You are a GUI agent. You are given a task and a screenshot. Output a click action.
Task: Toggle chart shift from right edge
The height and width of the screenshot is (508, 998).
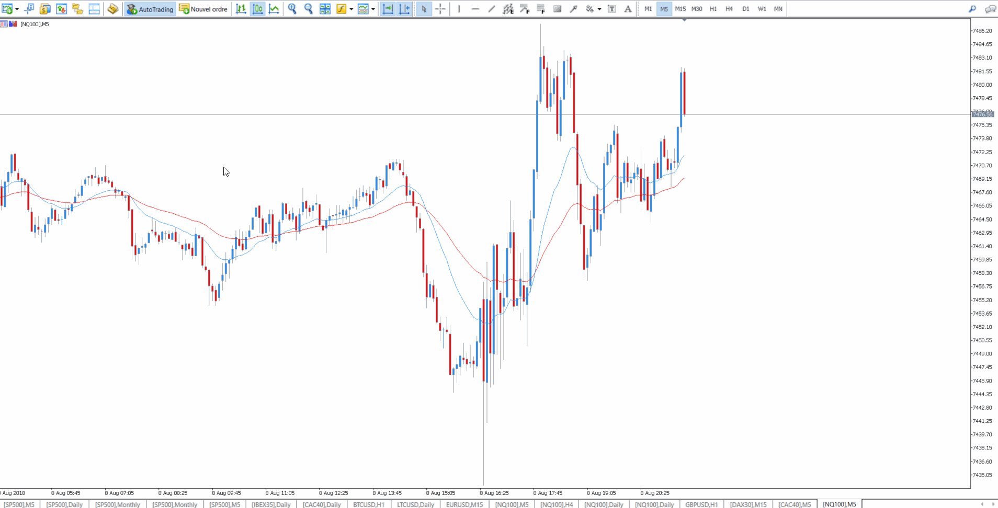pos(404,9)
